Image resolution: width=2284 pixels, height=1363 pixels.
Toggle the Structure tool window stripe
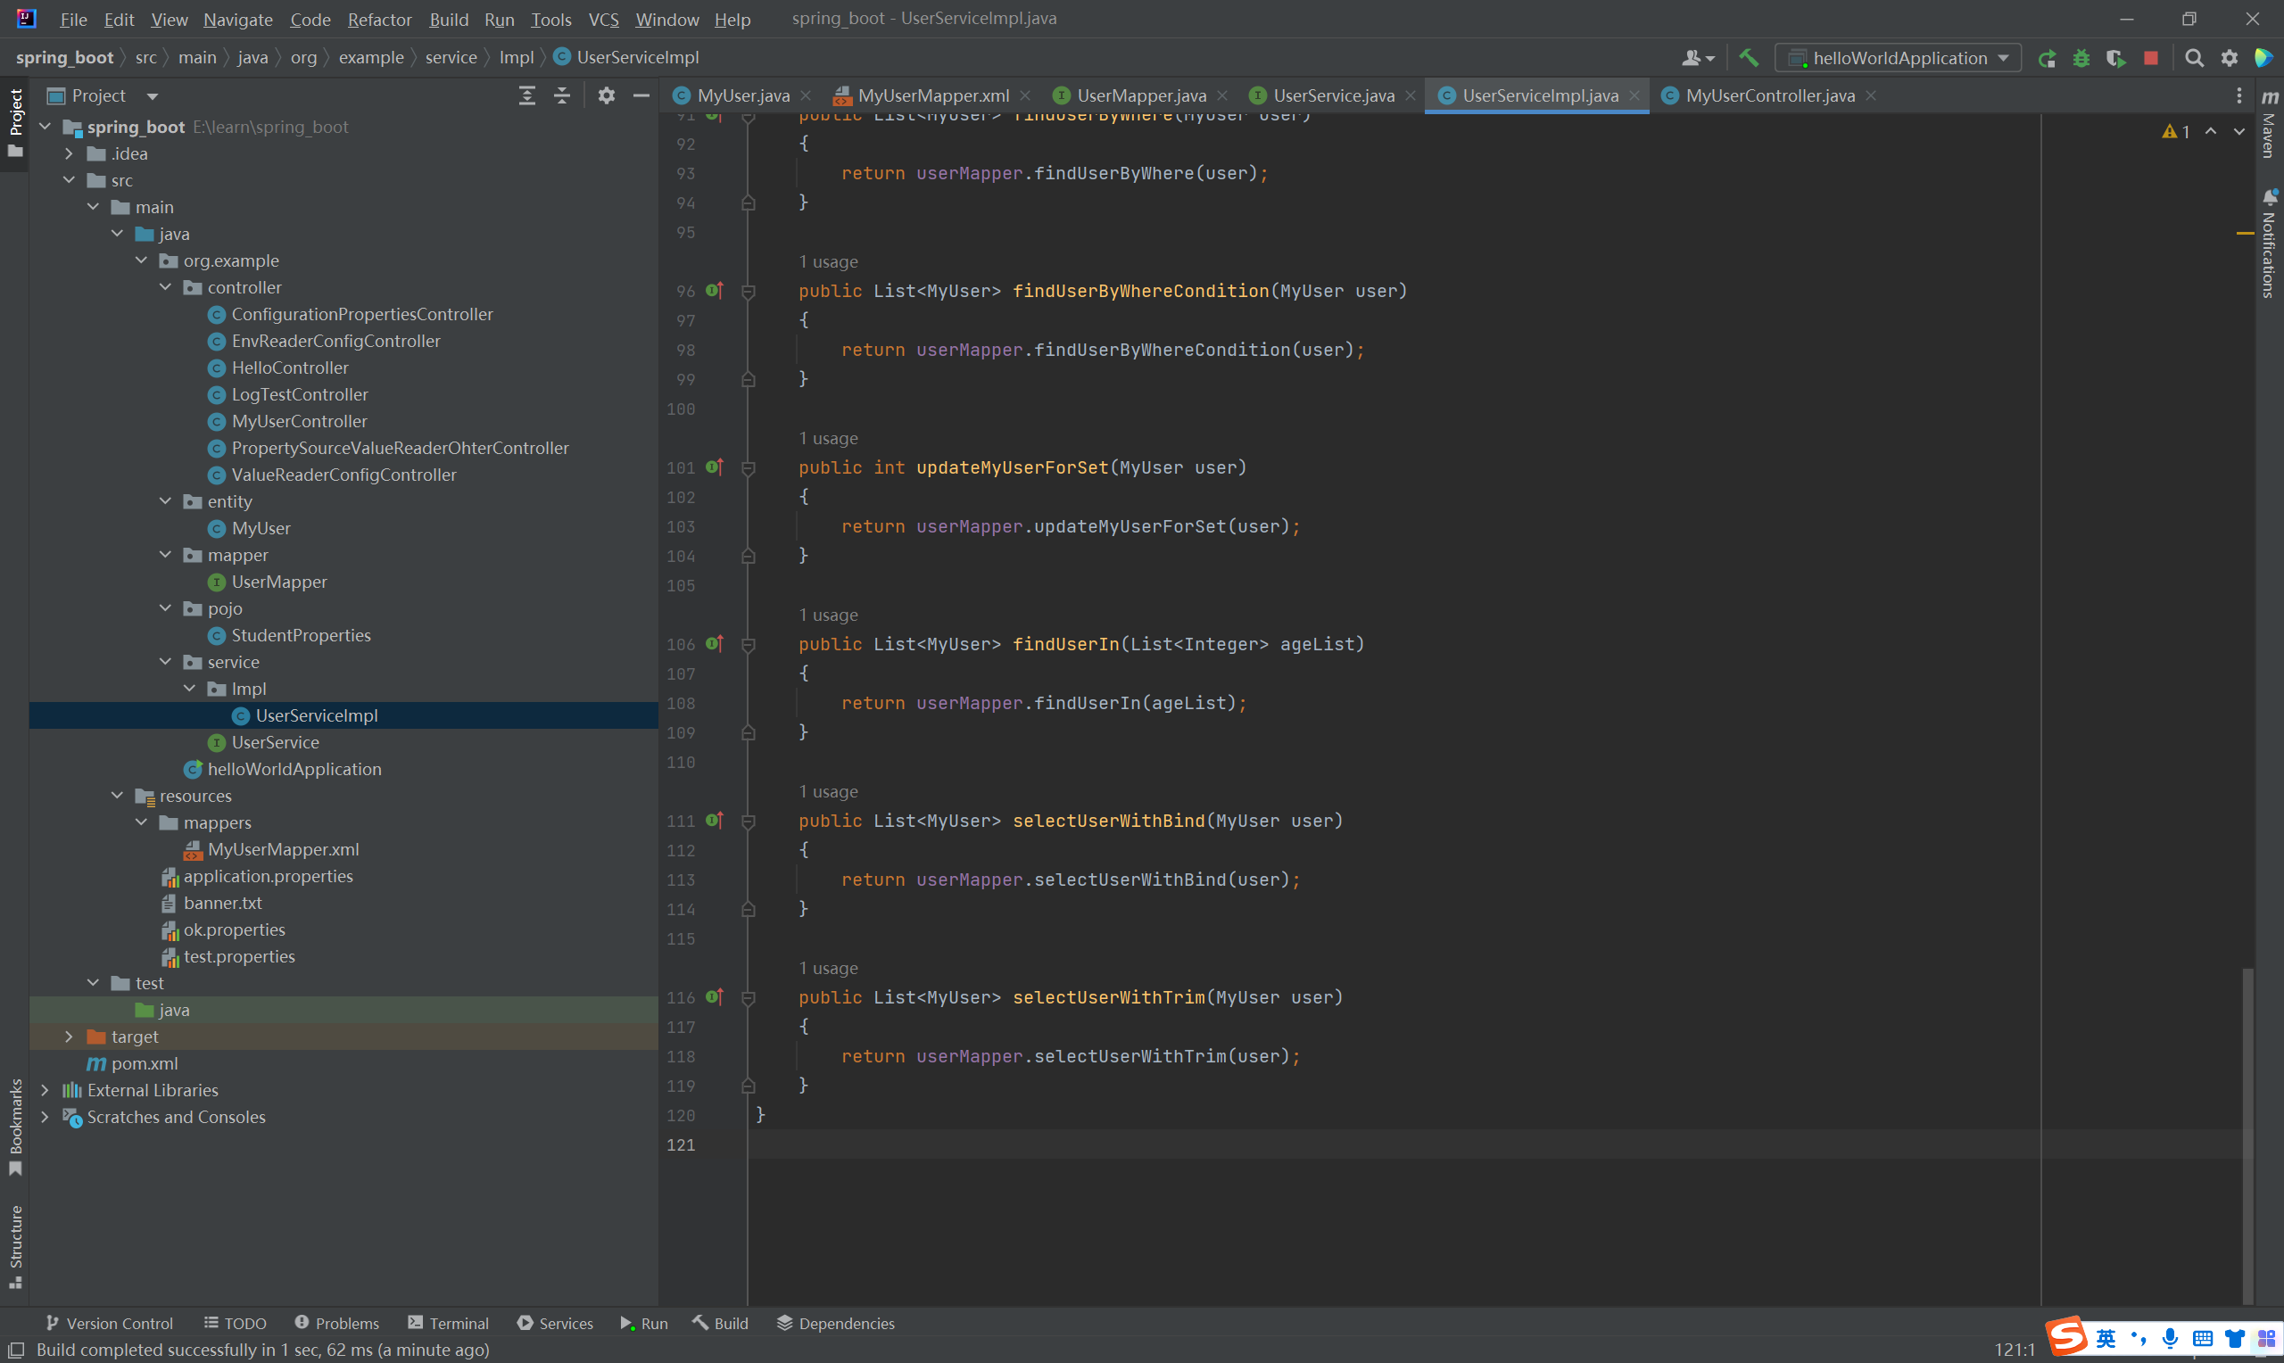coord(15,1244)
